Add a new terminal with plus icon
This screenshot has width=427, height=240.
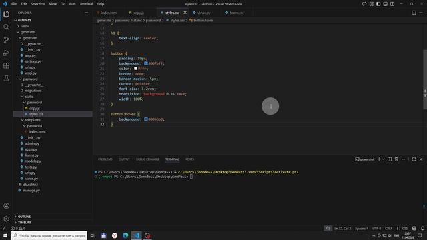click(379, 159)
